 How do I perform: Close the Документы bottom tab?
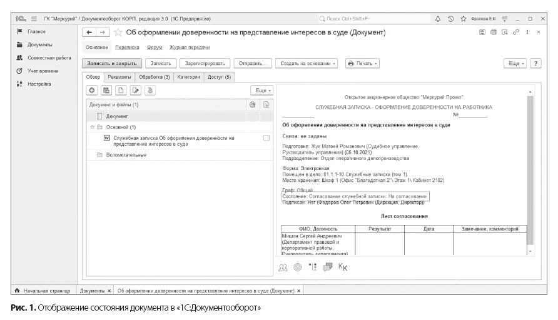click(109, 291)
